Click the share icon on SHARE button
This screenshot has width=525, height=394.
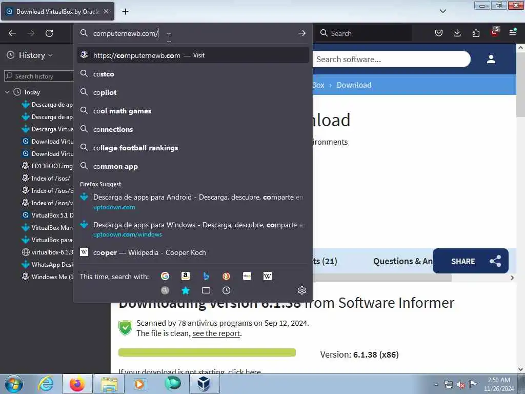pyautogui.click(x=495, y=261)
